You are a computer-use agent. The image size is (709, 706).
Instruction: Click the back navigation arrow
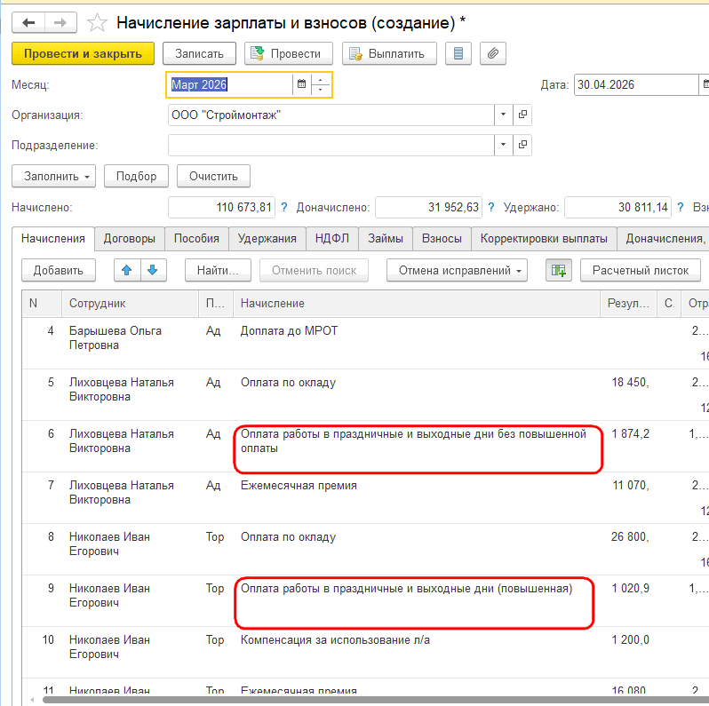click(x=28, y=22)
